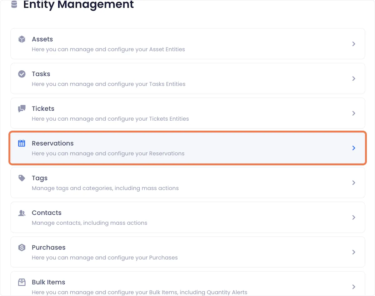Viewport: 375px width, 296px height.
Task: Click the Tickets chat bubbles icon
Action: click(x=22, y=109)
